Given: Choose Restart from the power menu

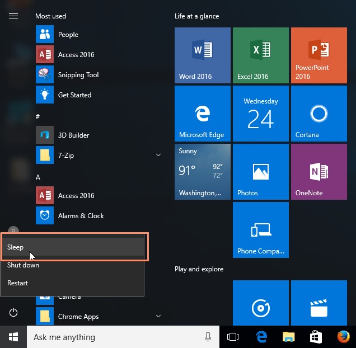Looking at the screenshot, I should pos(73,283).
